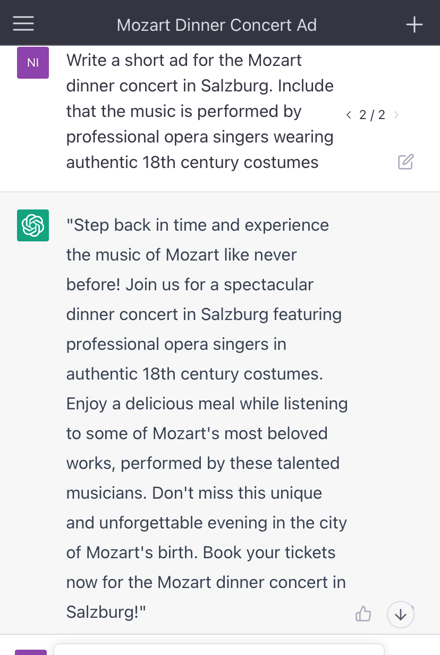Start a new chat with plus icon
The height and width of the screenshot is (655, 440).
(414, 24)
